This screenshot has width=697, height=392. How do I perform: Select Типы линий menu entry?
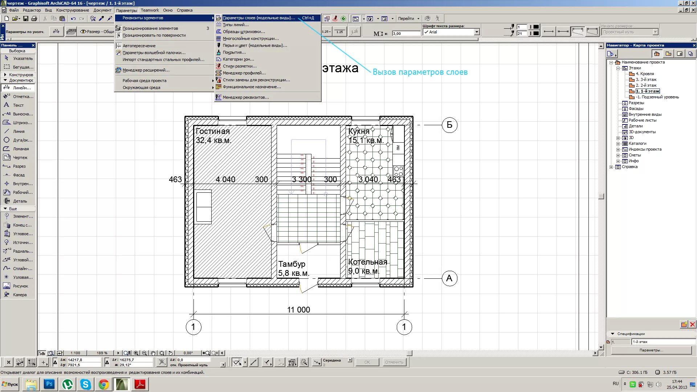235,25
